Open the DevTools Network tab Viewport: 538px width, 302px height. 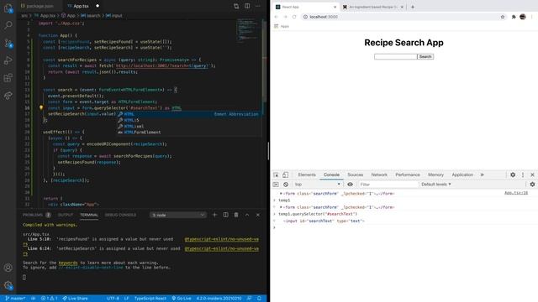coord(379,174)
